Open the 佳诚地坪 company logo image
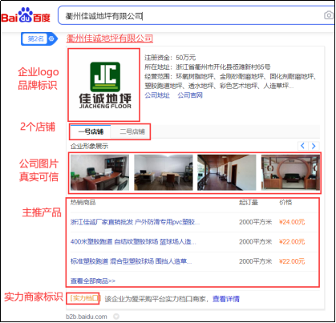Viewport: 336px width, 323px height. [x=104, y=85]
